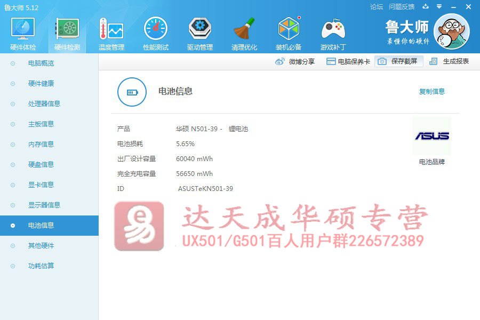Click the camera icon for 保存截屏
Image resolution: width=480 pixels, height=320 pixels.
(x=382, y=61)
